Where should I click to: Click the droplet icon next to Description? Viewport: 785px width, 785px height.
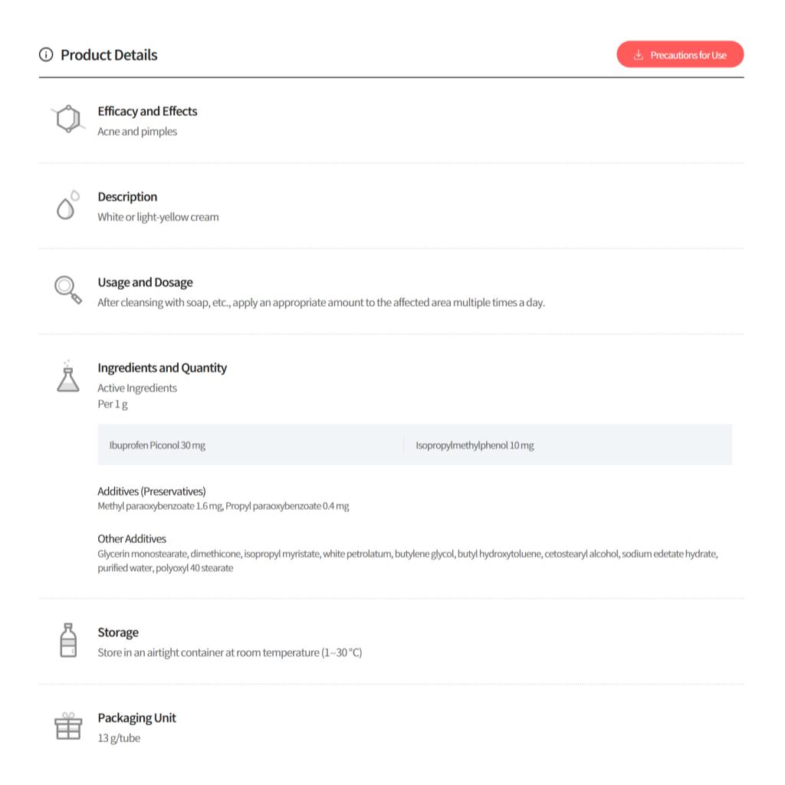click(67, 205)
